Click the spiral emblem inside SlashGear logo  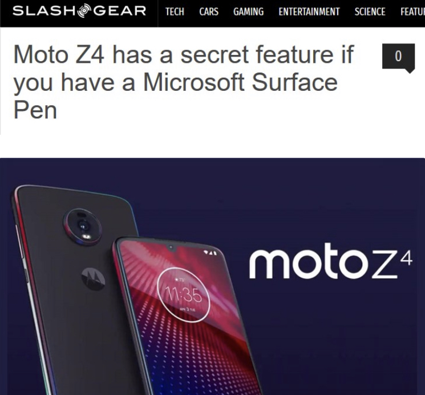84,11
